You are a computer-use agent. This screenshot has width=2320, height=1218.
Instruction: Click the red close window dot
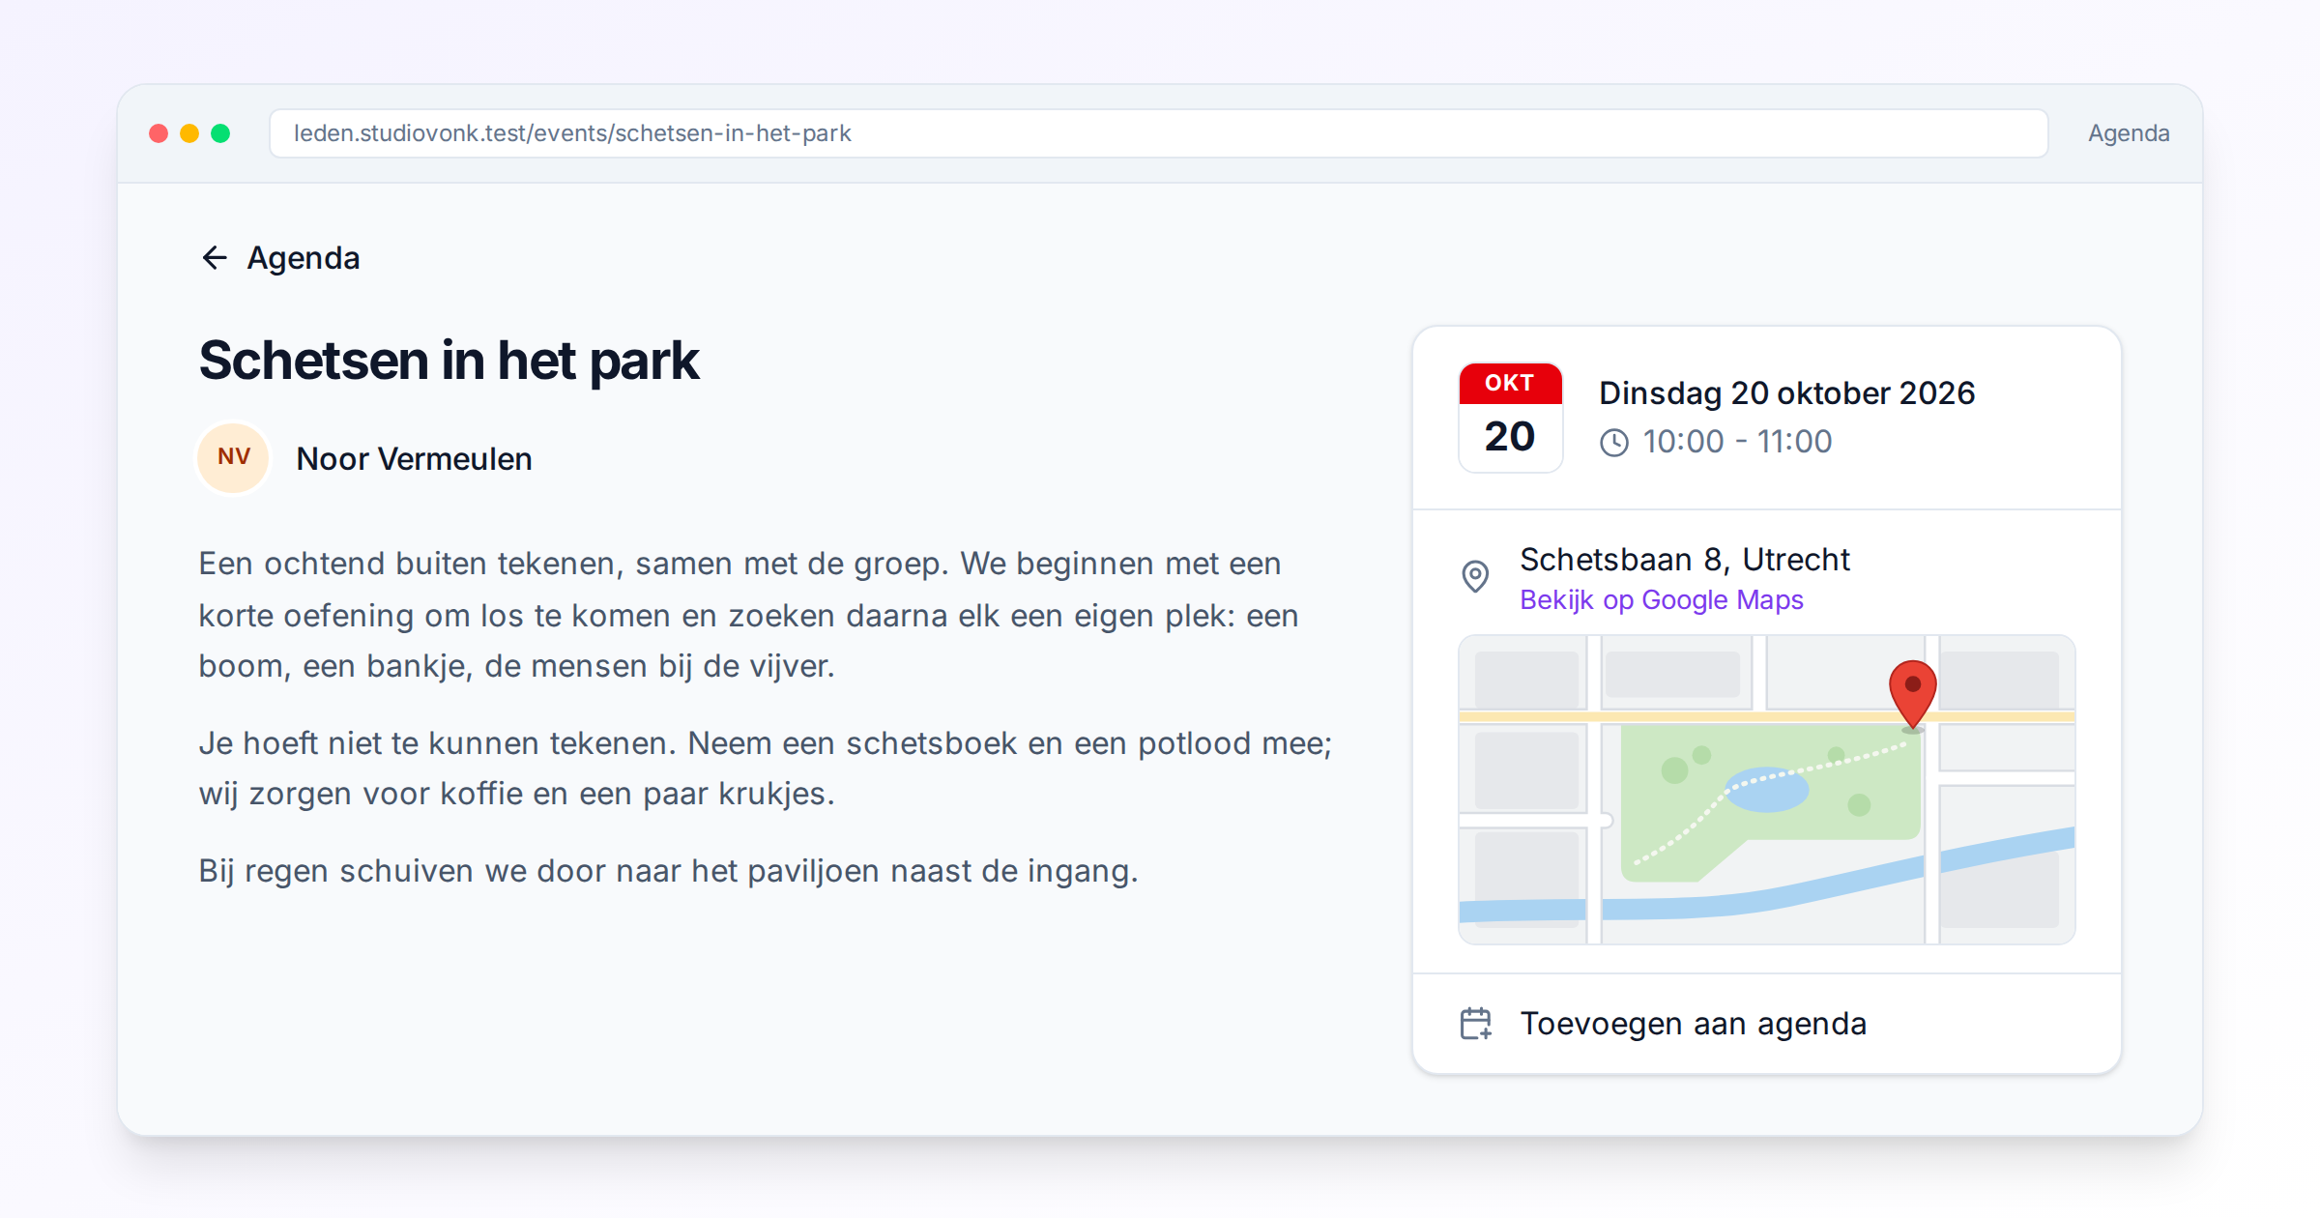point(159,133)
